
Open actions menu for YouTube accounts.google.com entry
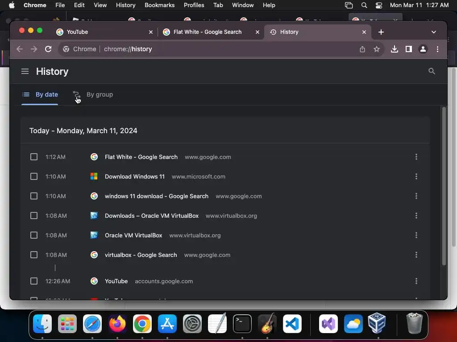click(416, 281)
